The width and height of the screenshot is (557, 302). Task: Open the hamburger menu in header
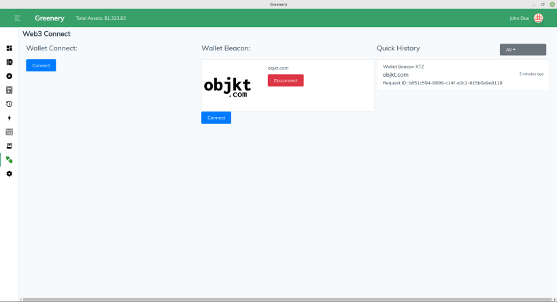pyautogui.click(x=17, y=18)
